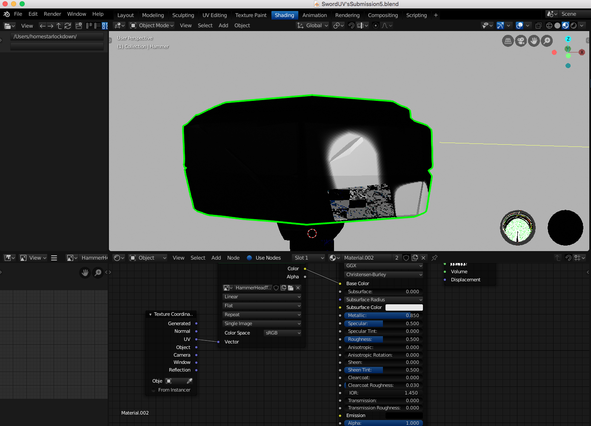Click the file path field /Users/homestarlockdown/

tap(57, 37)
